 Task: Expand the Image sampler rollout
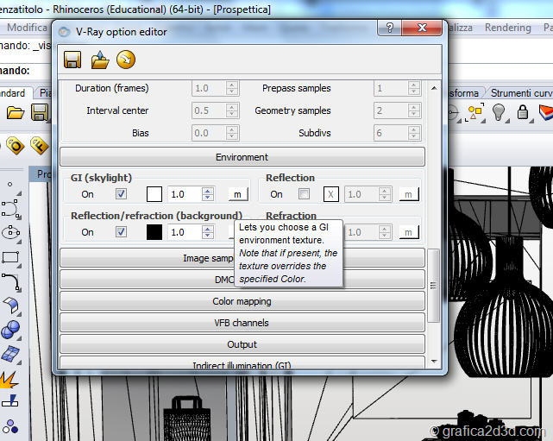tap(242, 258)
